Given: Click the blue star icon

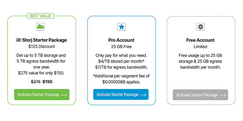Looking at the screenshot, I should [x=122, y=27].
